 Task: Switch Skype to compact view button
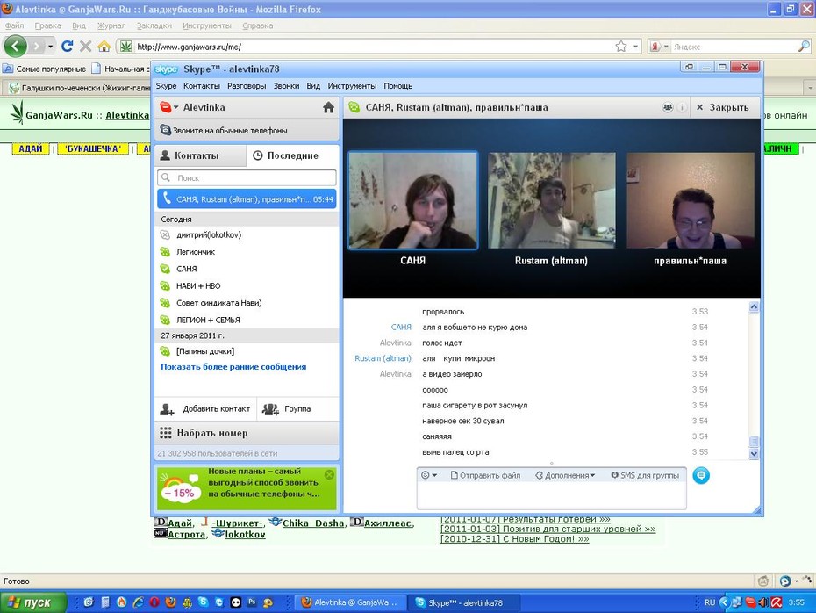[689, 67]
